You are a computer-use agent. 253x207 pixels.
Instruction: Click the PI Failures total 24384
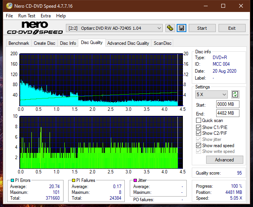tap(115, 198)
